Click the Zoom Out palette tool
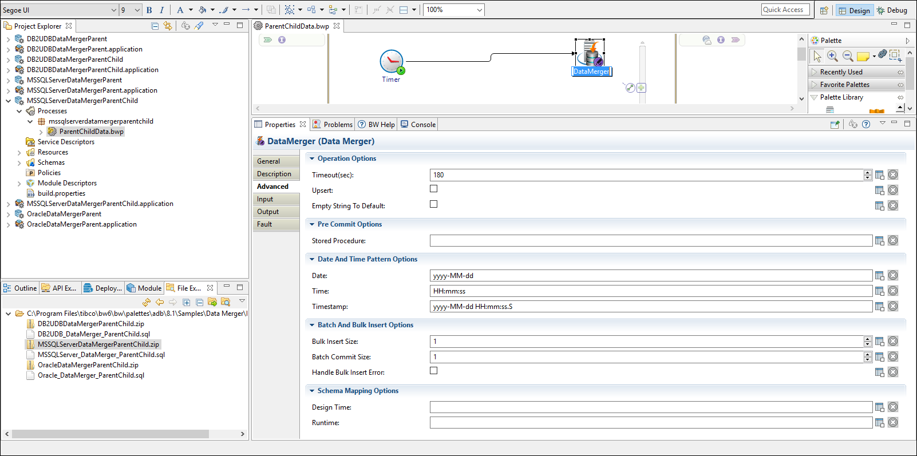The image size is (917, 456). (x=848, y=56)
